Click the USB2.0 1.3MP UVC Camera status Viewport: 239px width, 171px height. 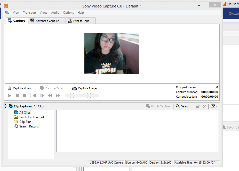click(107, 163)
